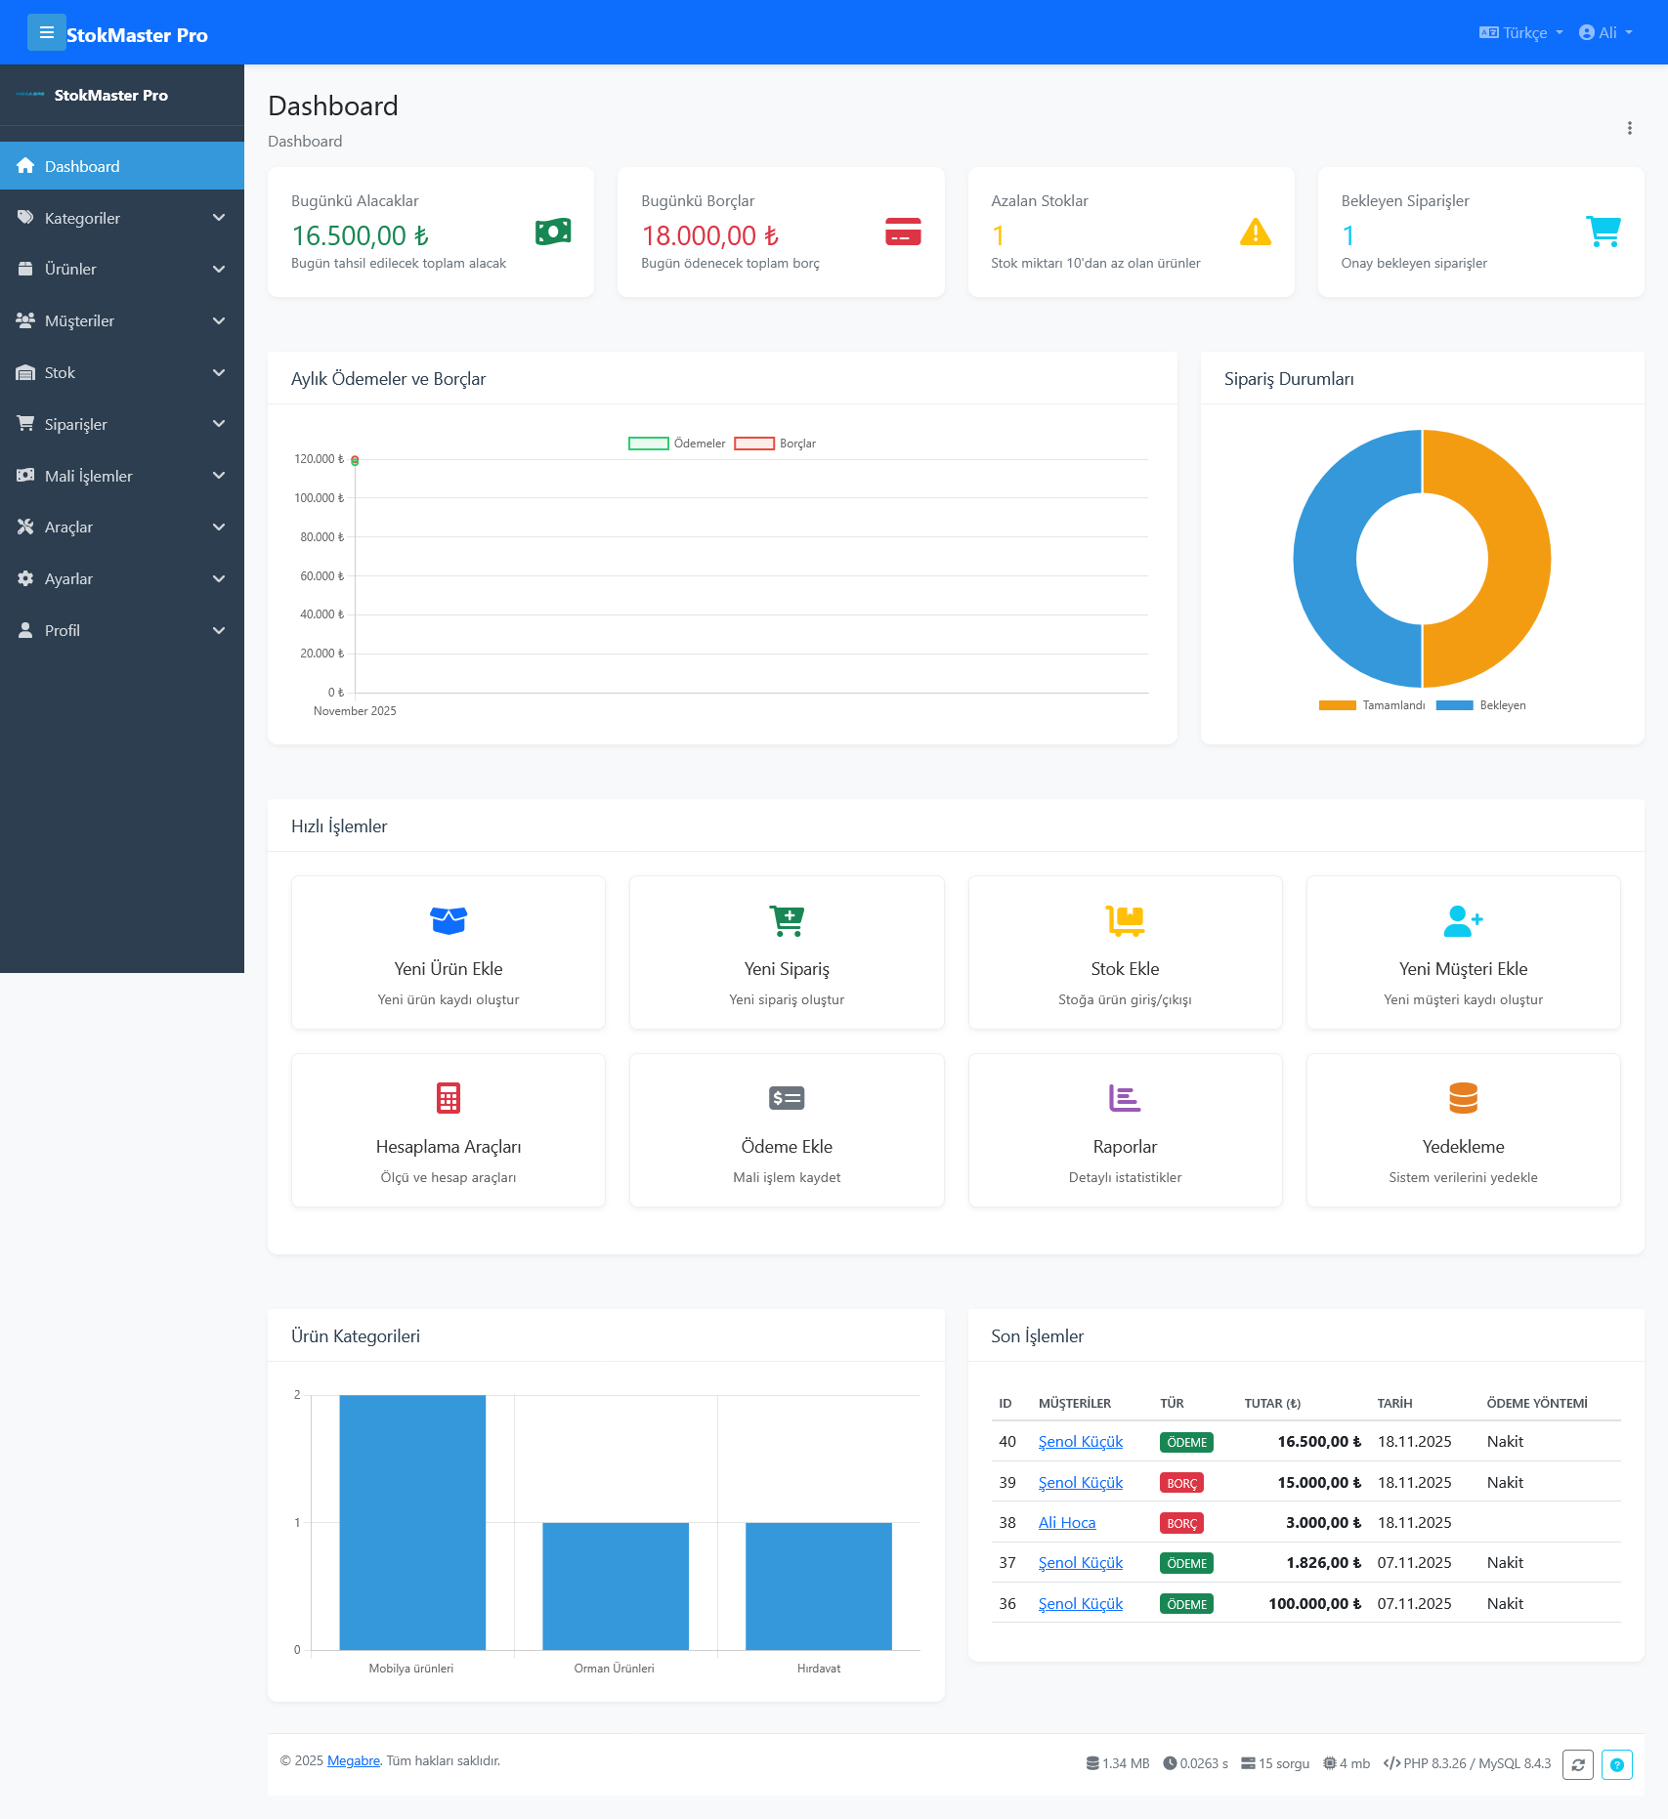Click the Raporlar statistics icon

tap(1125, 1097)
